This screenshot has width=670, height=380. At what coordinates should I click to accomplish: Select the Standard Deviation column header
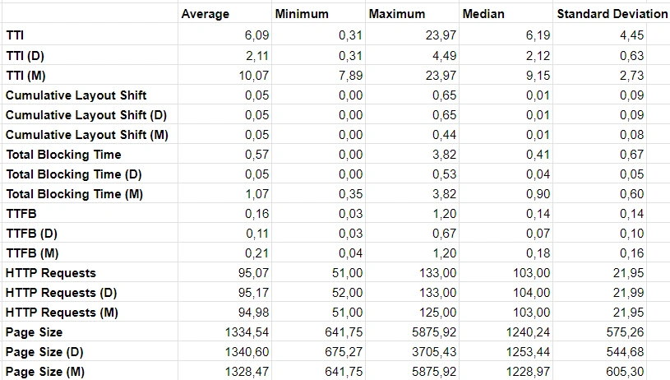click(x=612, y=14)
